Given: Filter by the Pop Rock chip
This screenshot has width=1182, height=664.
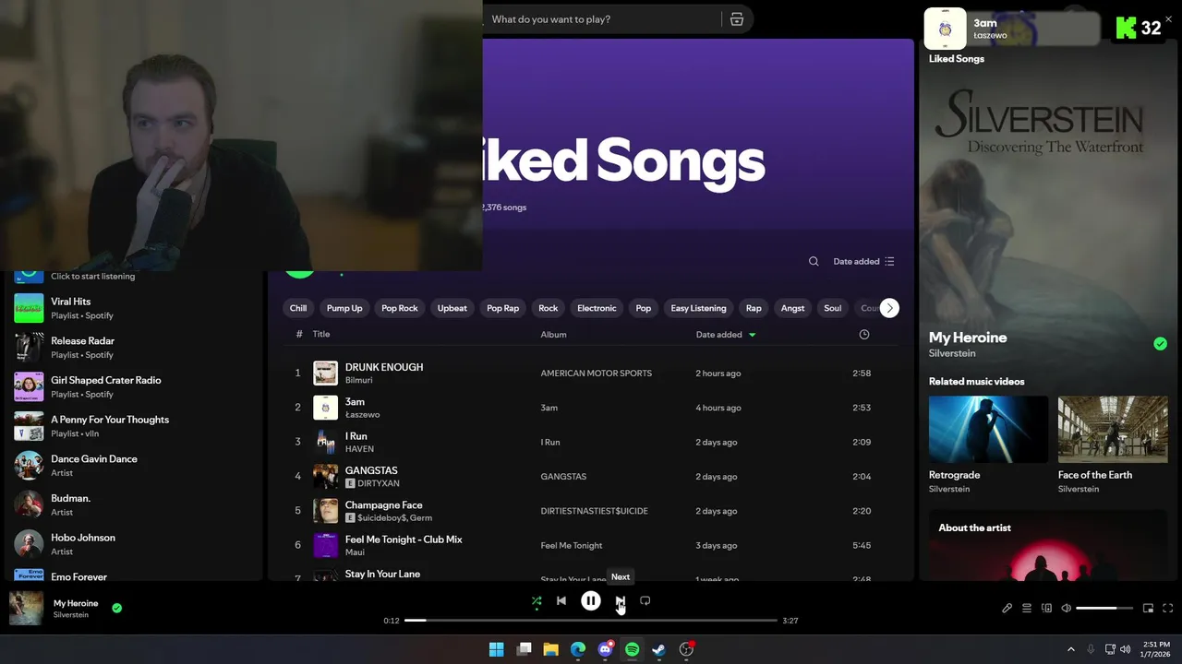Looking at the screenshot, I should pyautogui.click(x=400, y=308).
